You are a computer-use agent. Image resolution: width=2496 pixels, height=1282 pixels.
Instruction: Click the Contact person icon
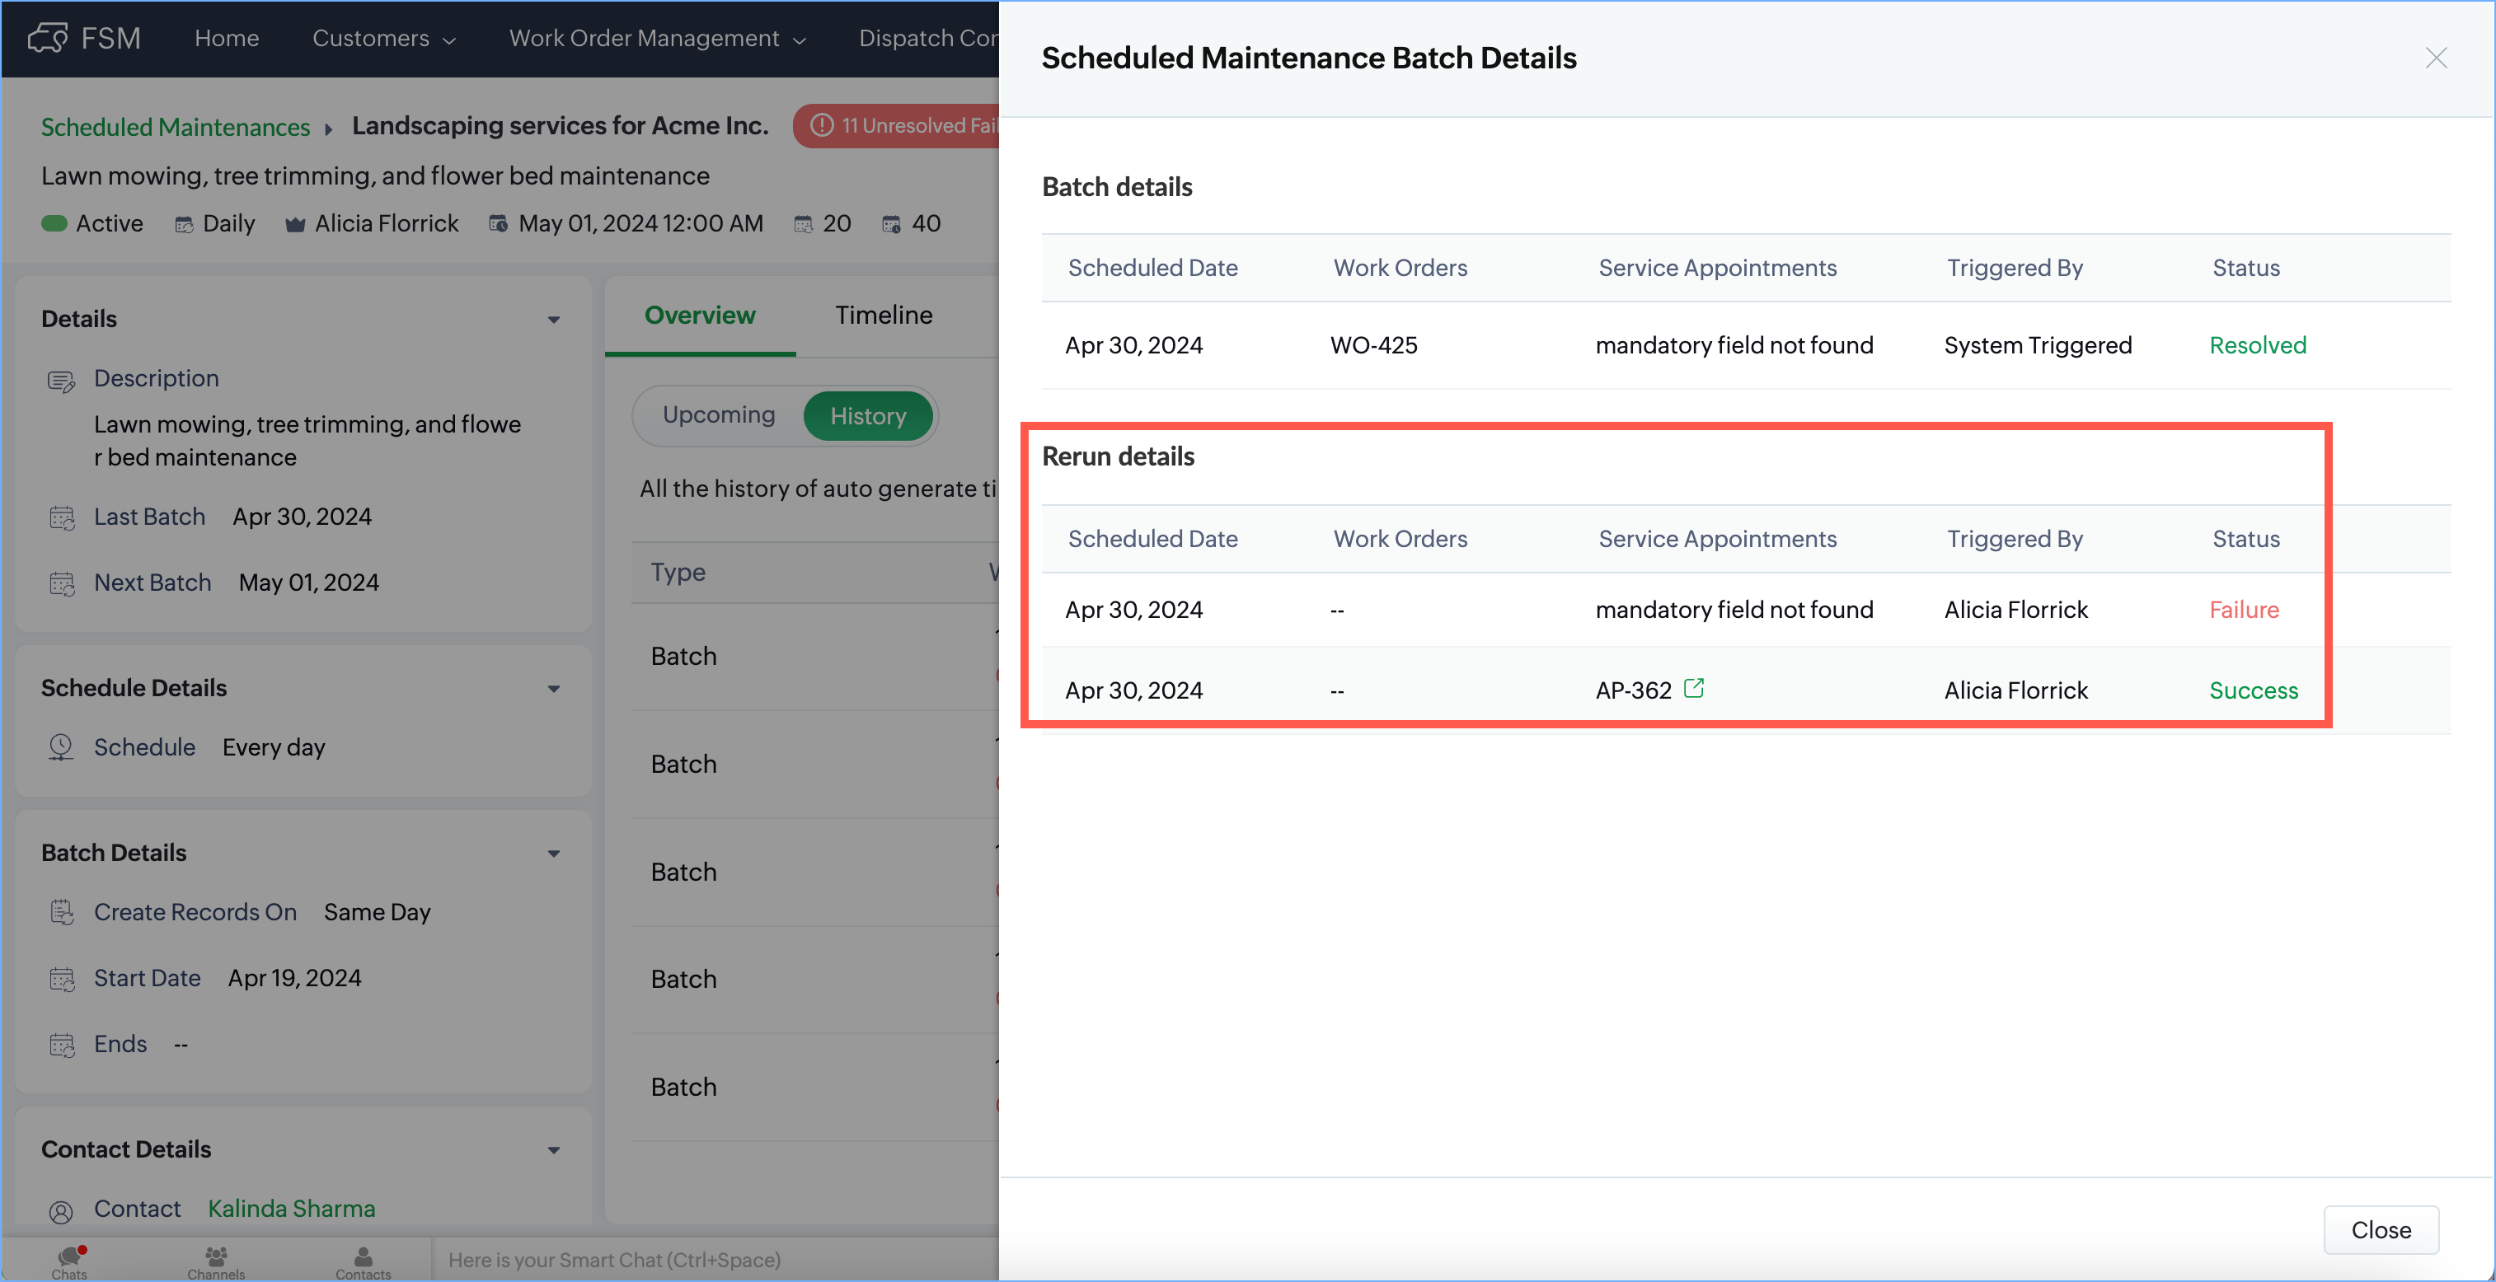coord(61,1211)
